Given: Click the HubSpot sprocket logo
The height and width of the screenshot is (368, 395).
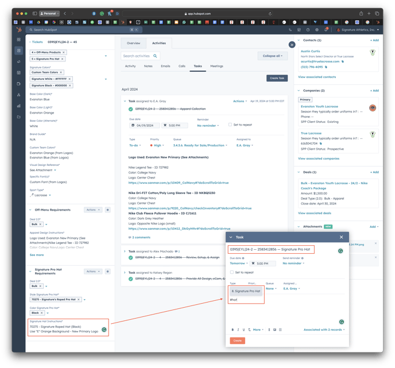Looking at the screenshot, I should [x=18, y=29].
